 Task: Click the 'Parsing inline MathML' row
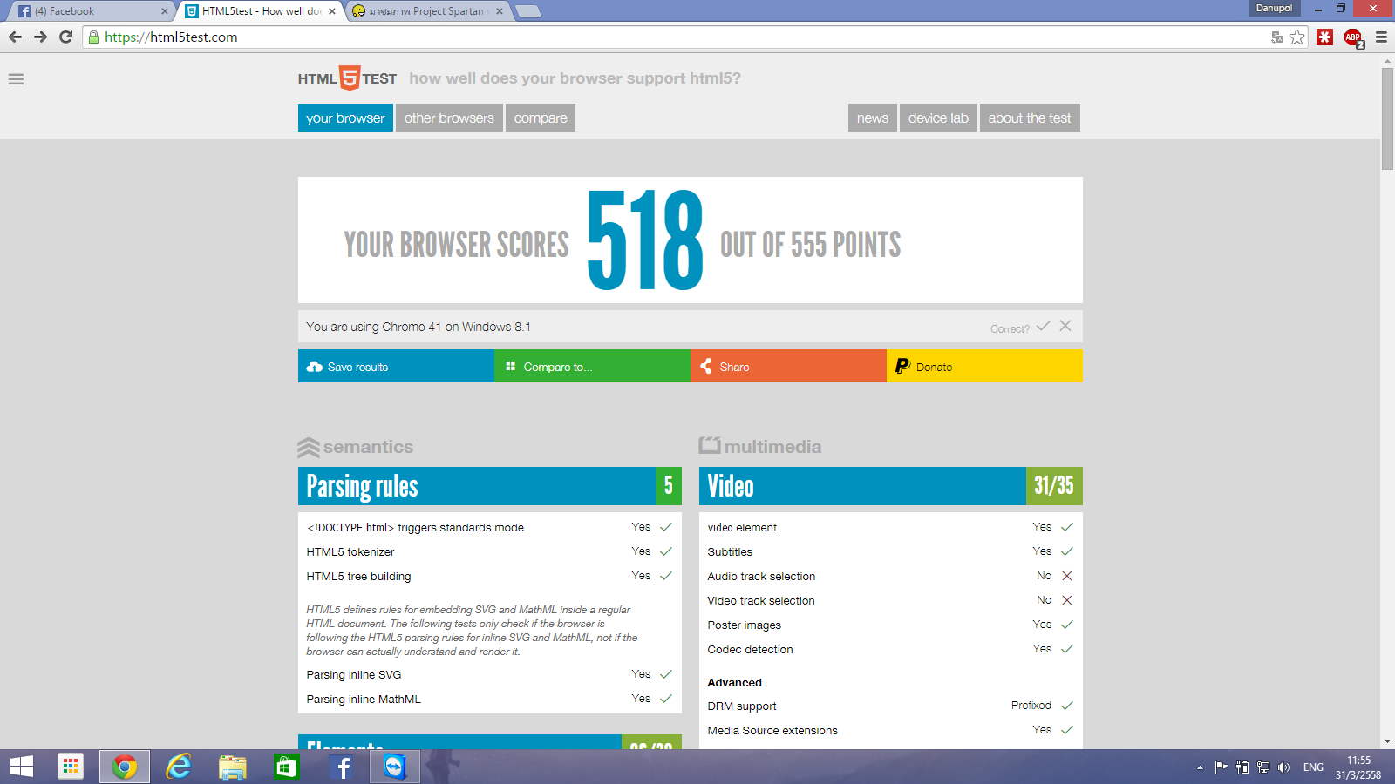coord(490,699)
